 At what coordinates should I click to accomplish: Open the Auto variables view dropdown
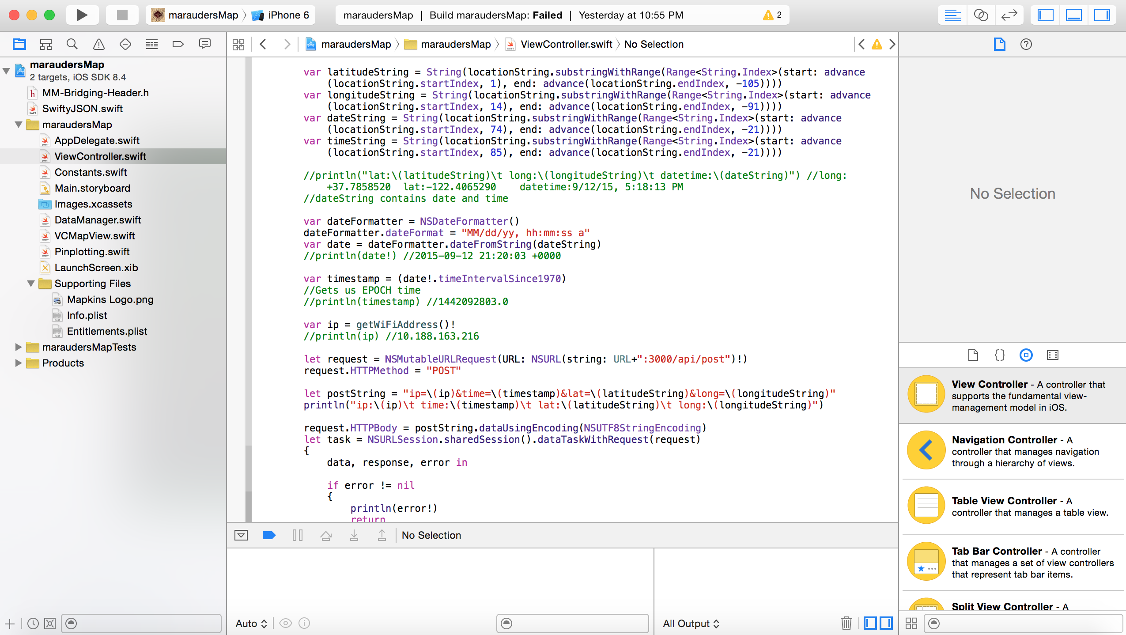pyautogui.click(x=251, y=623)
